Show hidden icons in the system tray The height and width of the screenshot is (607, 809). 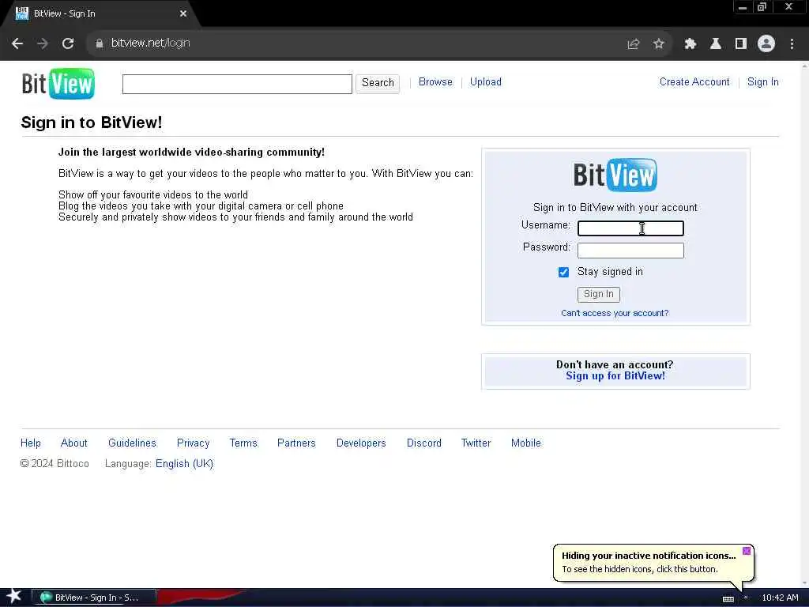click(746, 598)
